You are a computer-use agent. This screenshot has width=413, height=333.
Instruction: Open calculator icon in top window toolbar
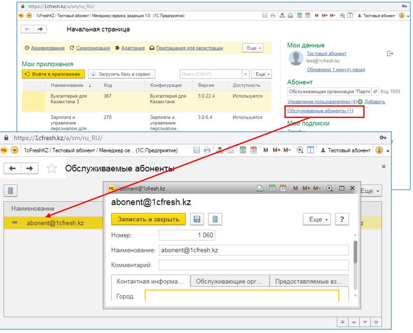point(299,16)
